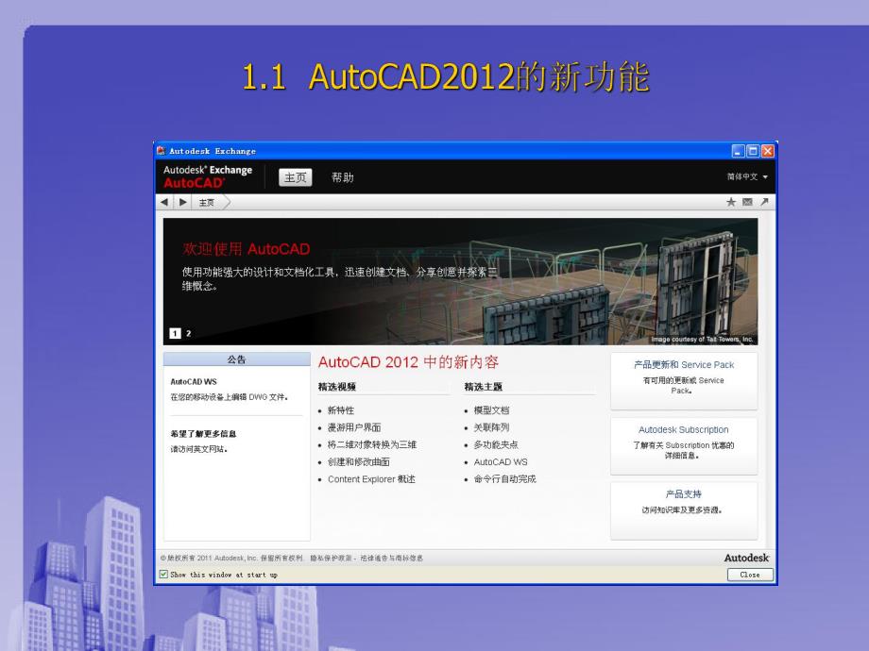
Task: Toggle Show this window at start up
Action: pyautogui.click(x=163, y=574)
